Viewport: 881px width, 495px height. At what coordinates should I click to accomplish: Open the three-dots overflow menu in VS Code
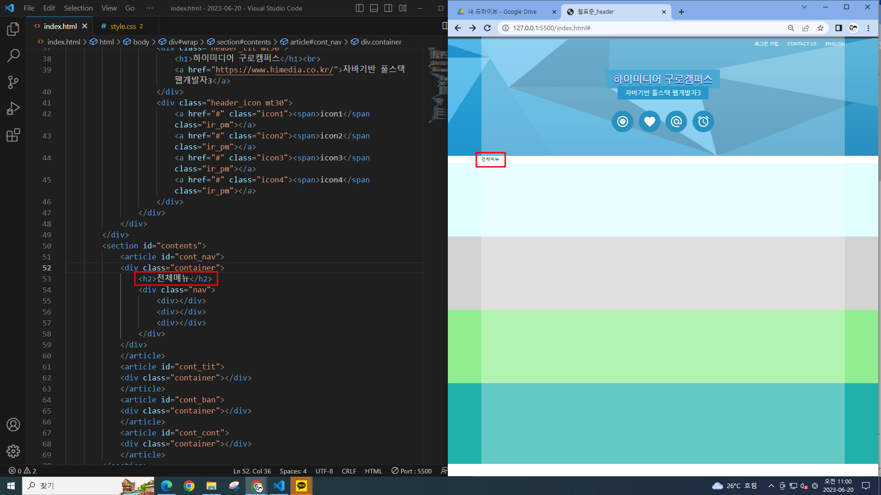[x=149, y=8]
